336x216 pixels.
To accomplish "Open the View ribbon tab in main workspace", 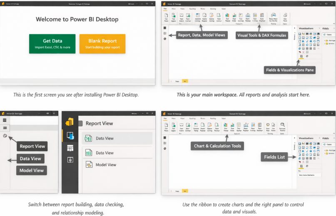I will (224, 8).
